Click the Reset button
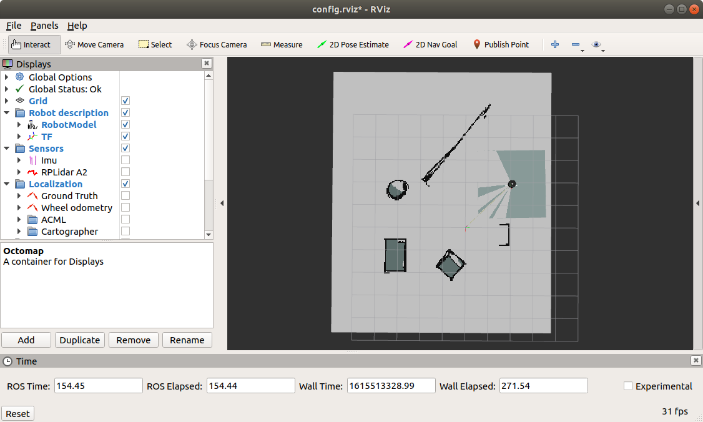703x422 pixels. click(x=18, y=413)
